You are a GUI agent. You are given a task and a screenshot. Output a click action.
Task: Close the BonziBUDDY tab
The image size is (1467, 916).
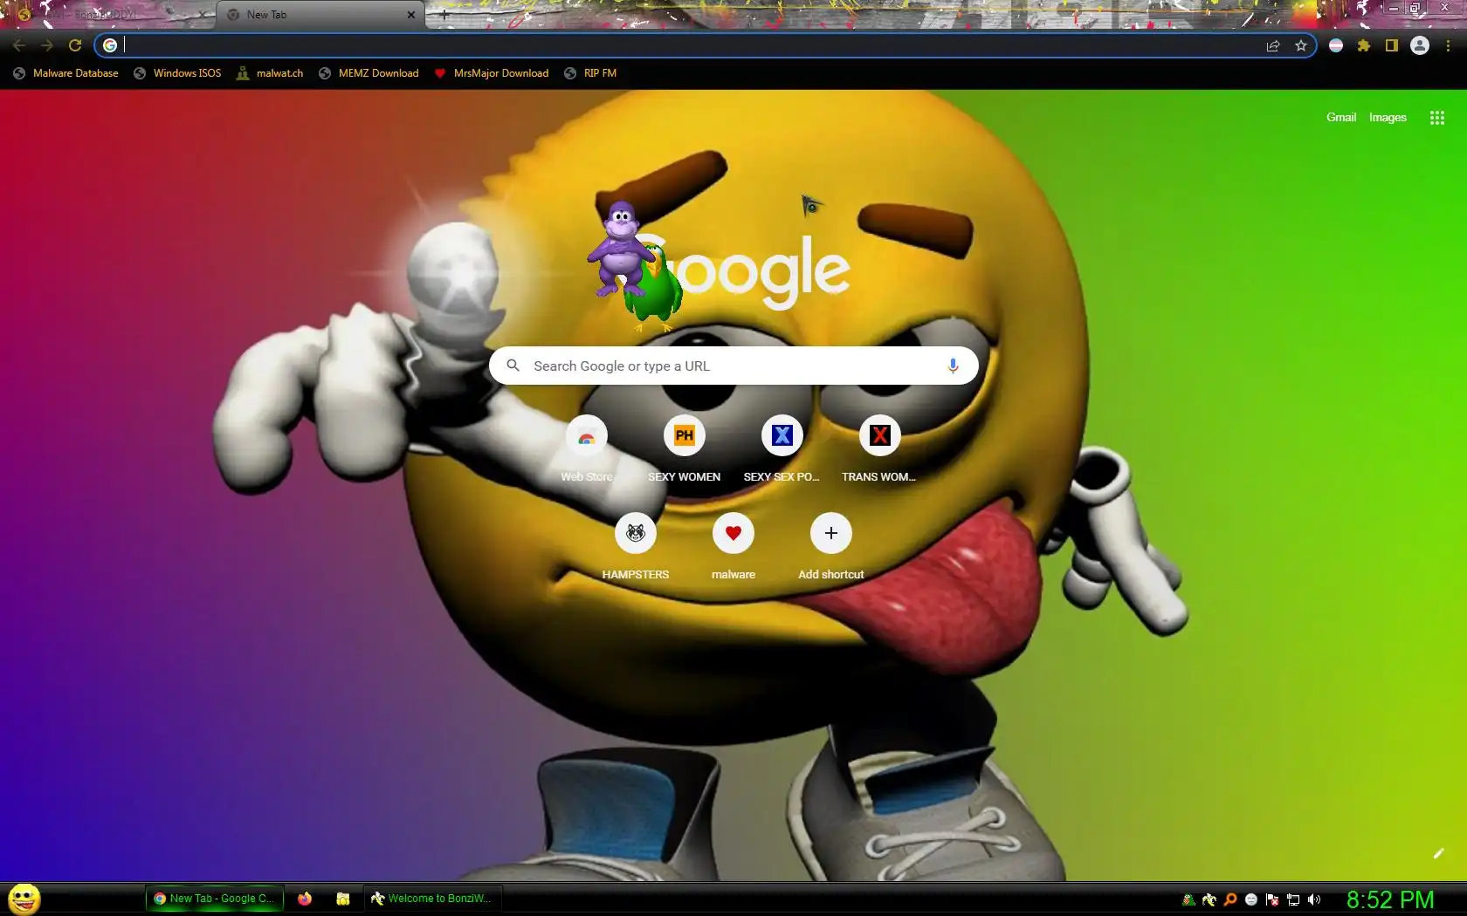pos(201,15)
